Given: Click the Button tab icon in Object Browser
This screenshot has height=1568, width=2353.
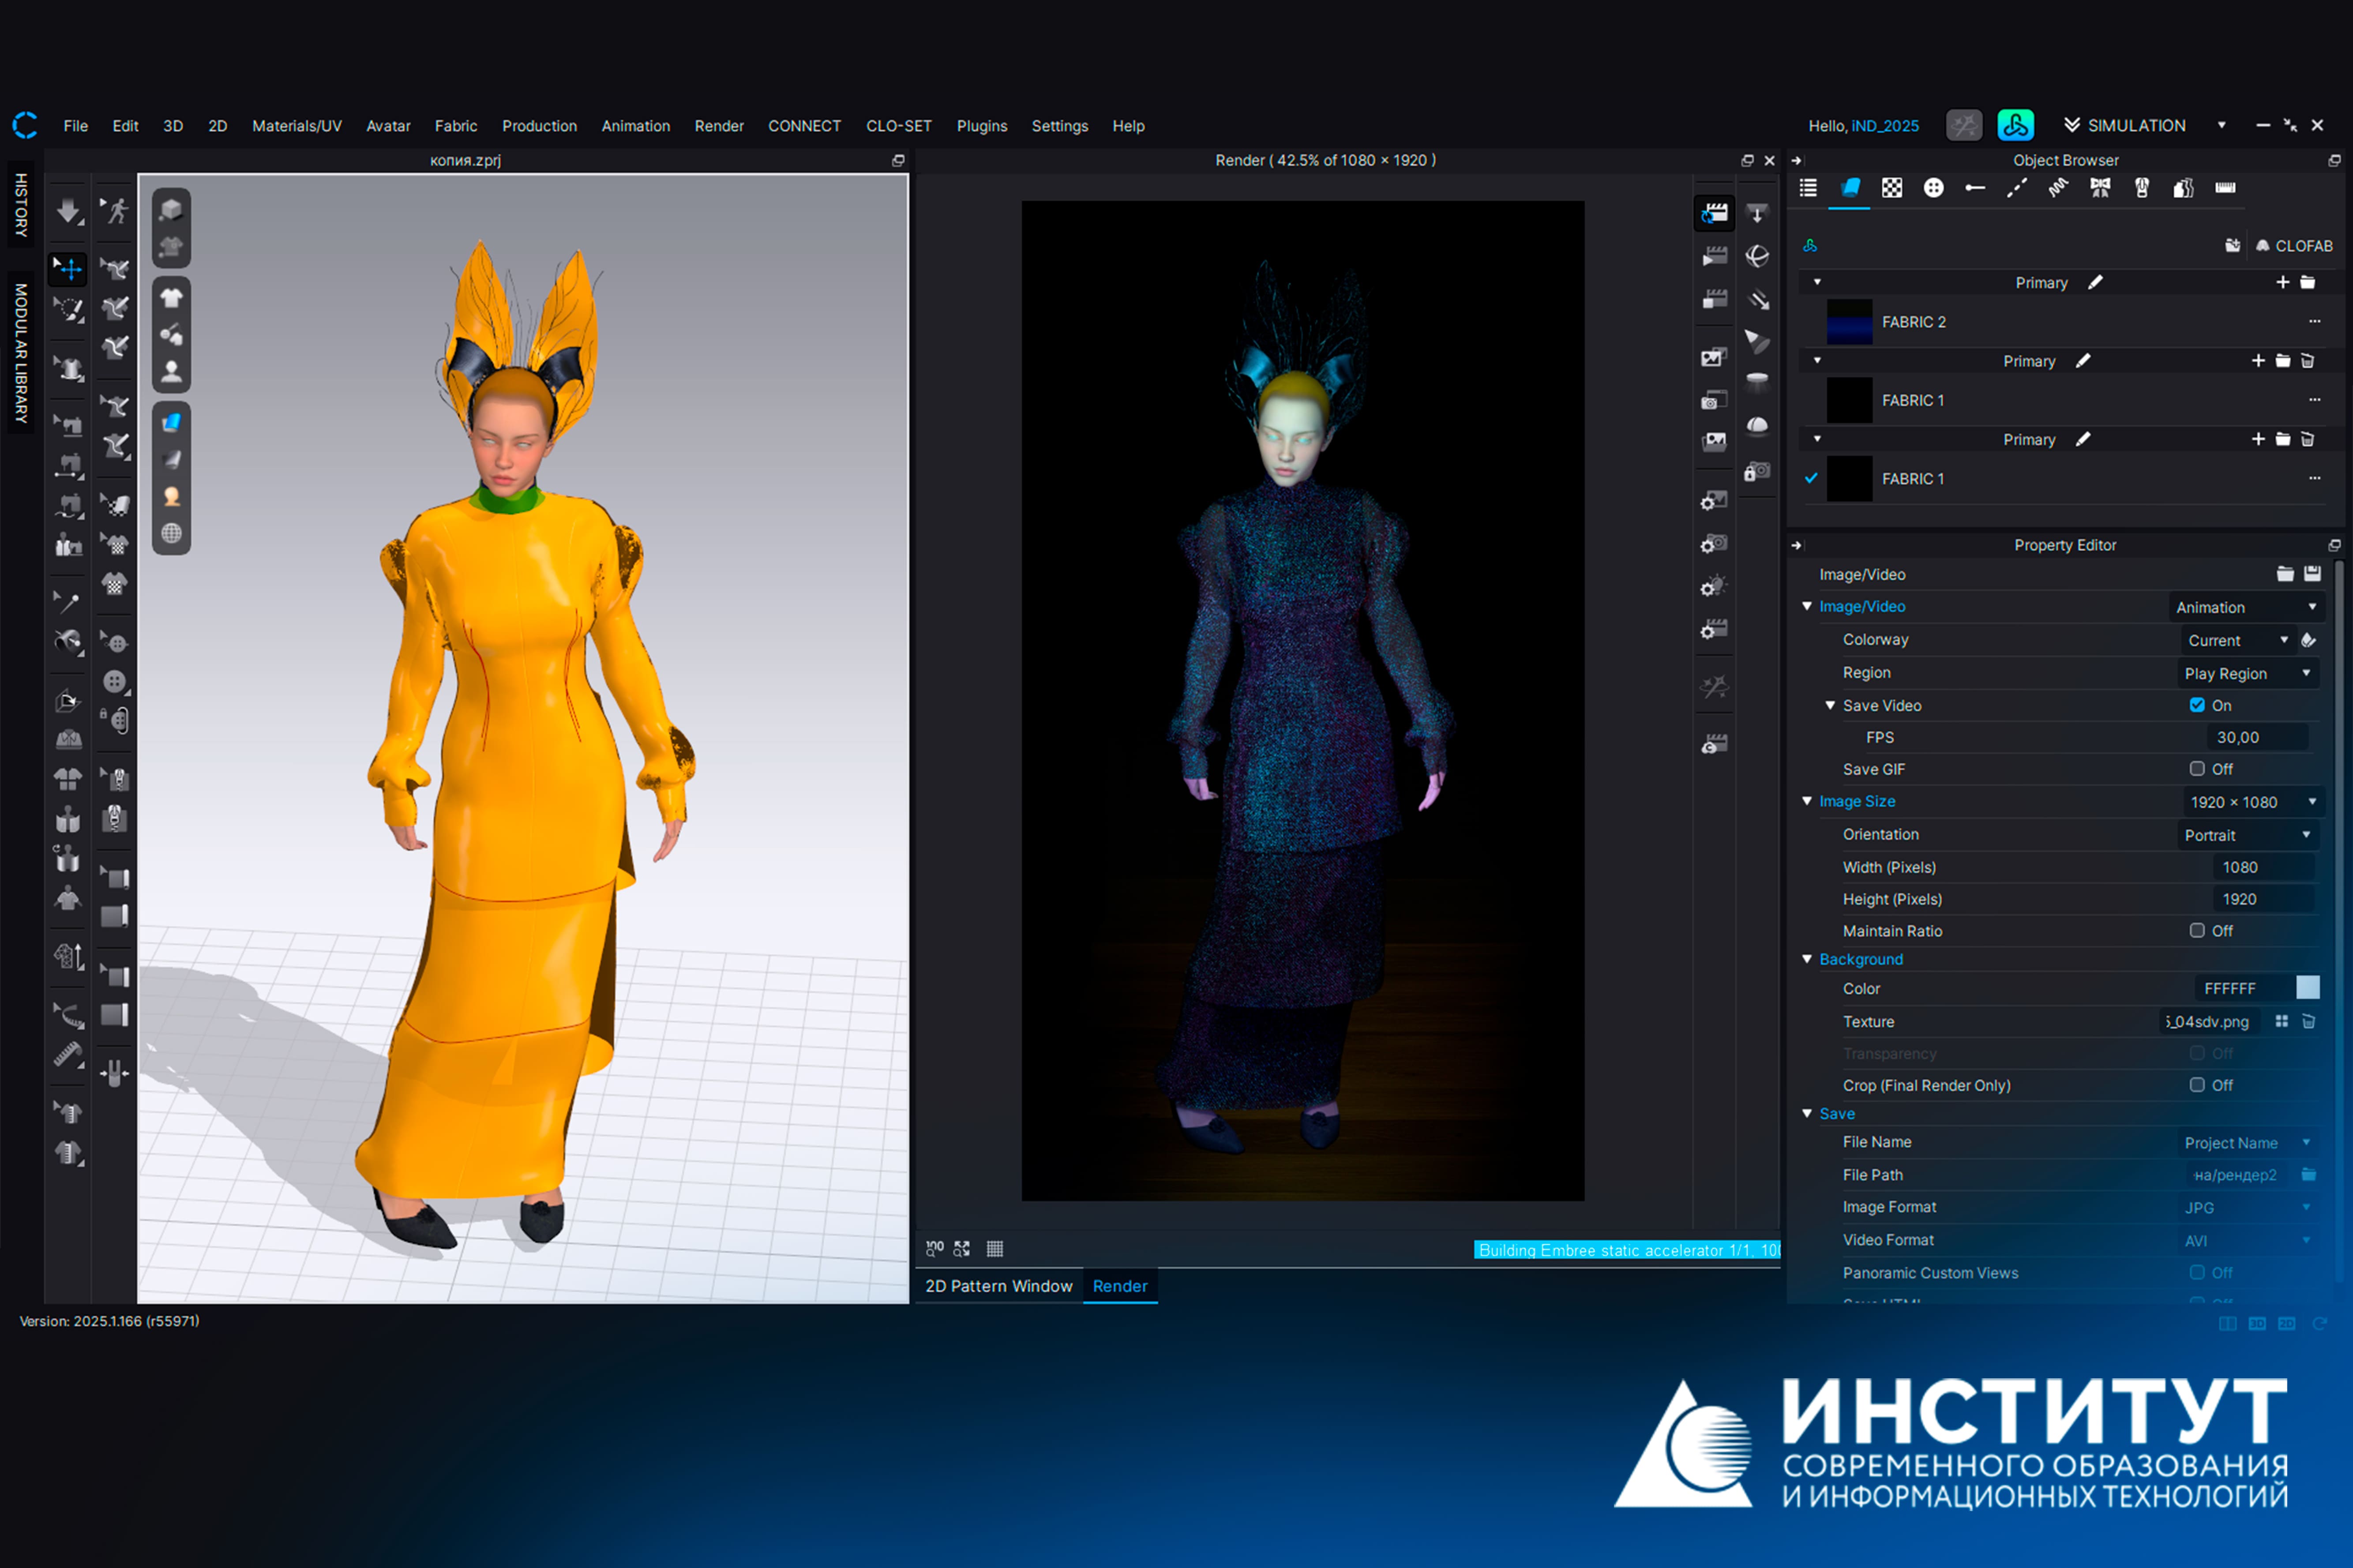Looking at the screenshot, I should [x=1933, y=188].
